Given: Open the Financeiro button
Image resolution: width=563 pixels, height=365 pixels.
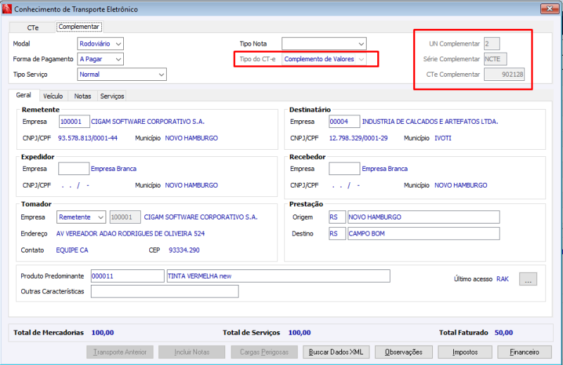Looking at the screenshot, I should [524, 352].
